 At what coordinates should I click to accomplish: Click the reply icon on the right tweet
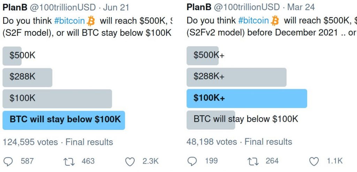pyautogui.click(x=192, y=161)
